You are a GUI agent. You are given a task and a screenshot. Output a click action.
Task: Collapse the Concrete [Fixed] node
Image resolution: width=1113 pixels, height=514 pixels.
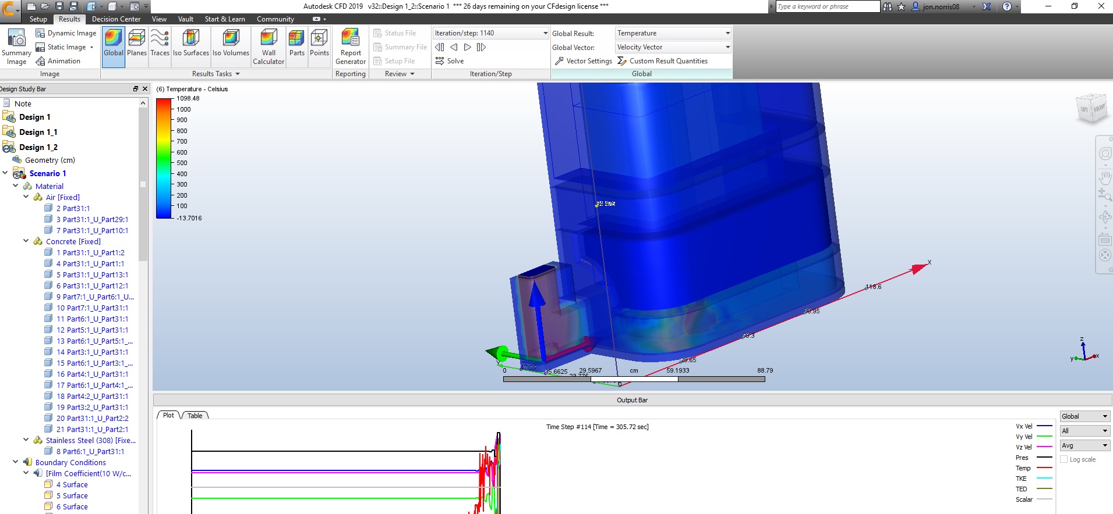(x=26, y=241)
